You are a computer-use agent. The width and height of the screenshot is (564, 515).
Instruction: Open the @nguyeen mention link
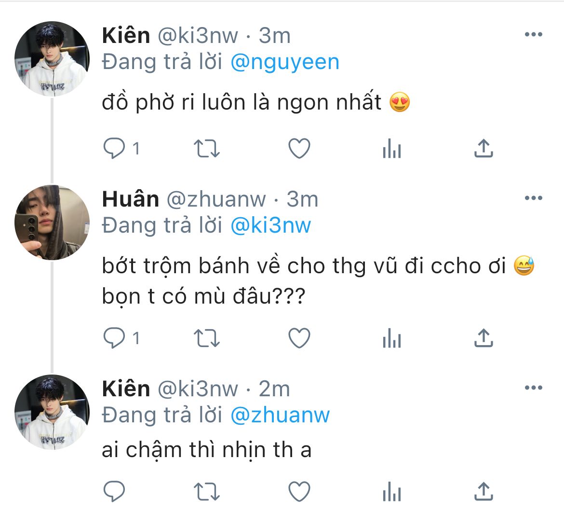(x=285, y=62)
